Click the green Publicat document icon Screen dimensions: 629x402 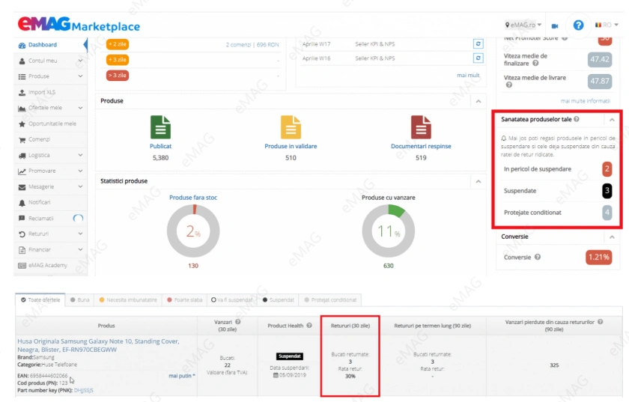pyautogui.click(x=160, y=127)
